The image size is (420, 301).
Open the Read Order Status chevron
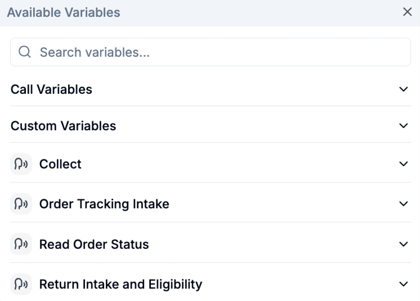click(x=404, y=244)
